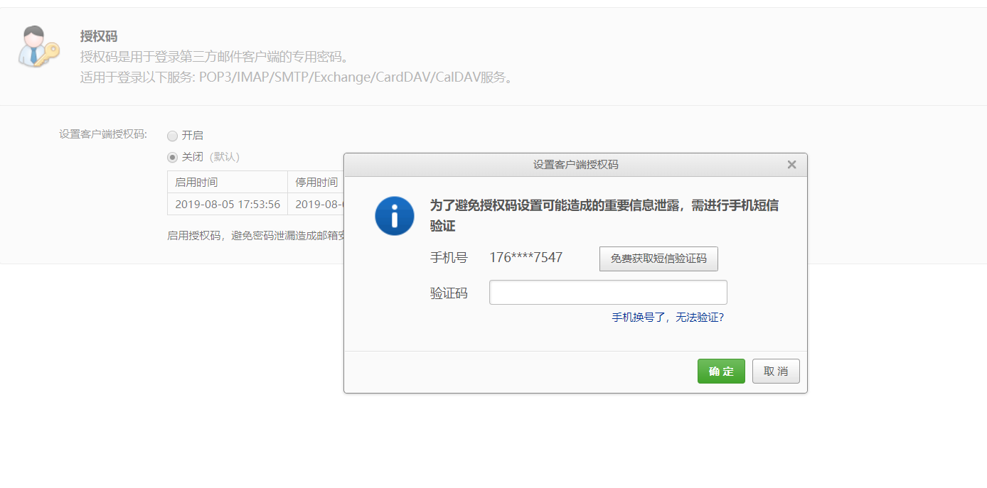Click the 启用时间 column header

(198, 182)
